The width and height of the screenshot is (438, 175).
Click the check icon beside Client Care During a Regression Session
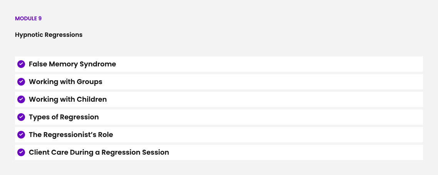21,152
